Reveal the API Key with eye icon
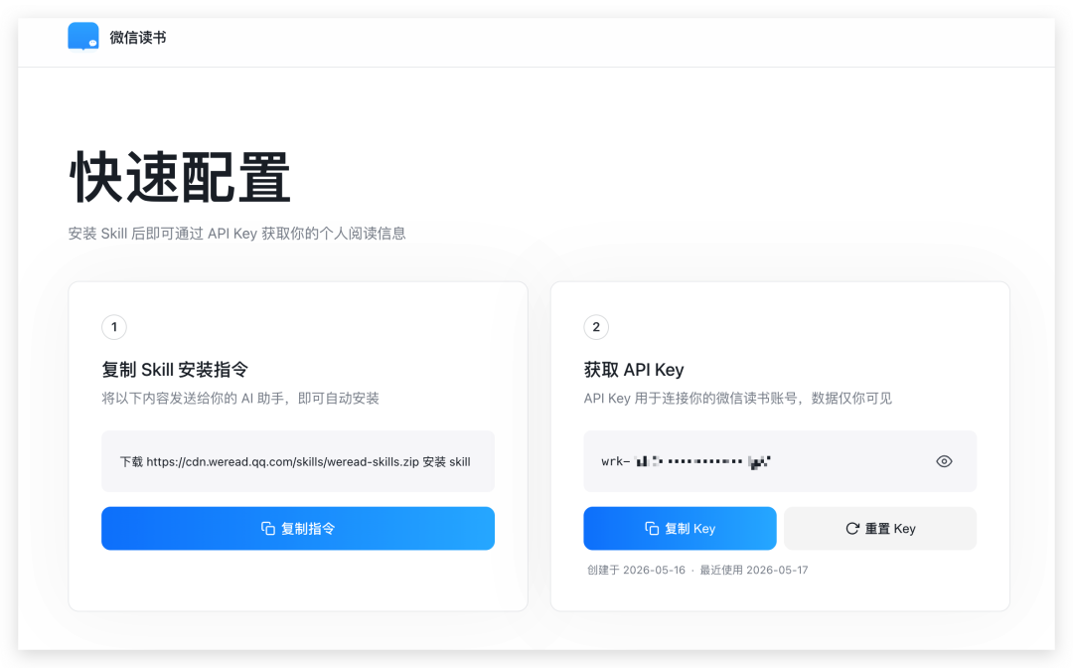The image size is (1073, 668). point(944,461)
